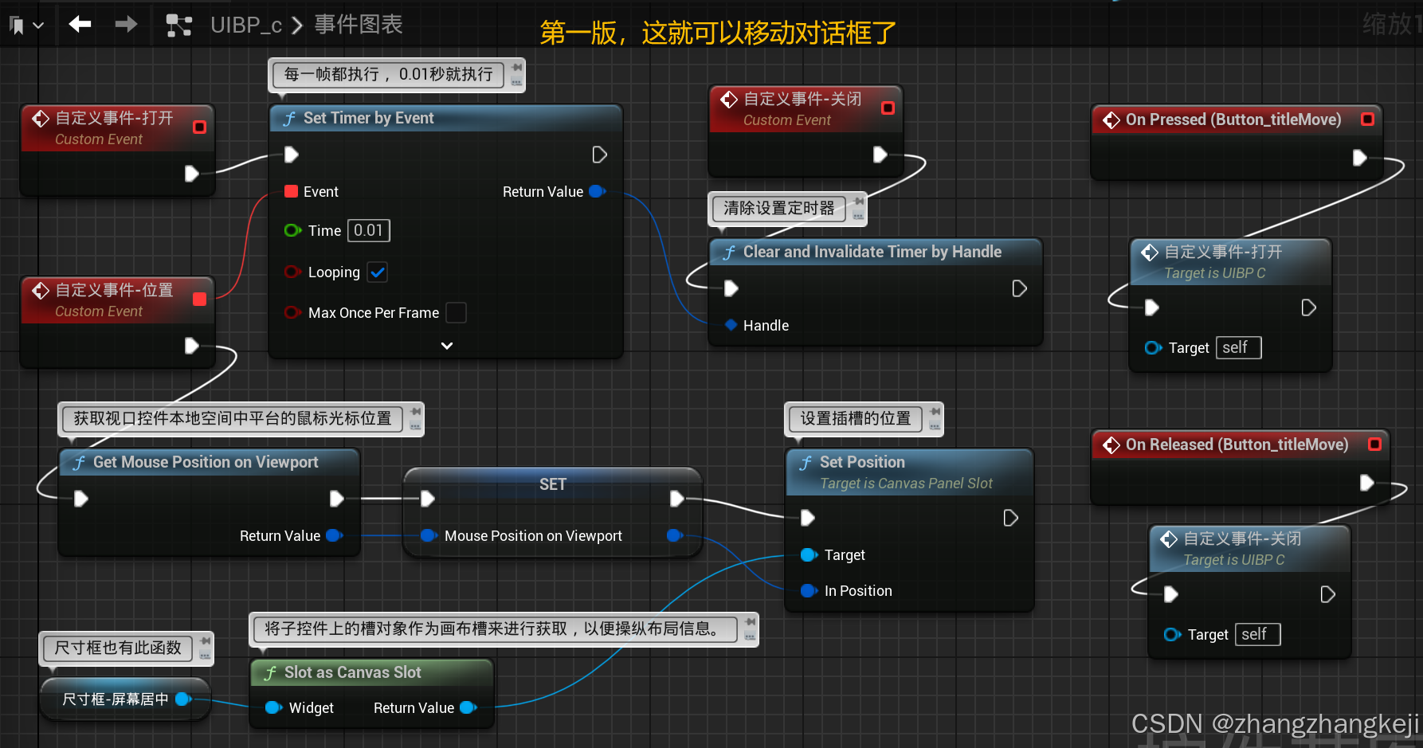Click the forward navigation arrow
The height and width of the screenshot is (748, 1423).
coord(125,24)
